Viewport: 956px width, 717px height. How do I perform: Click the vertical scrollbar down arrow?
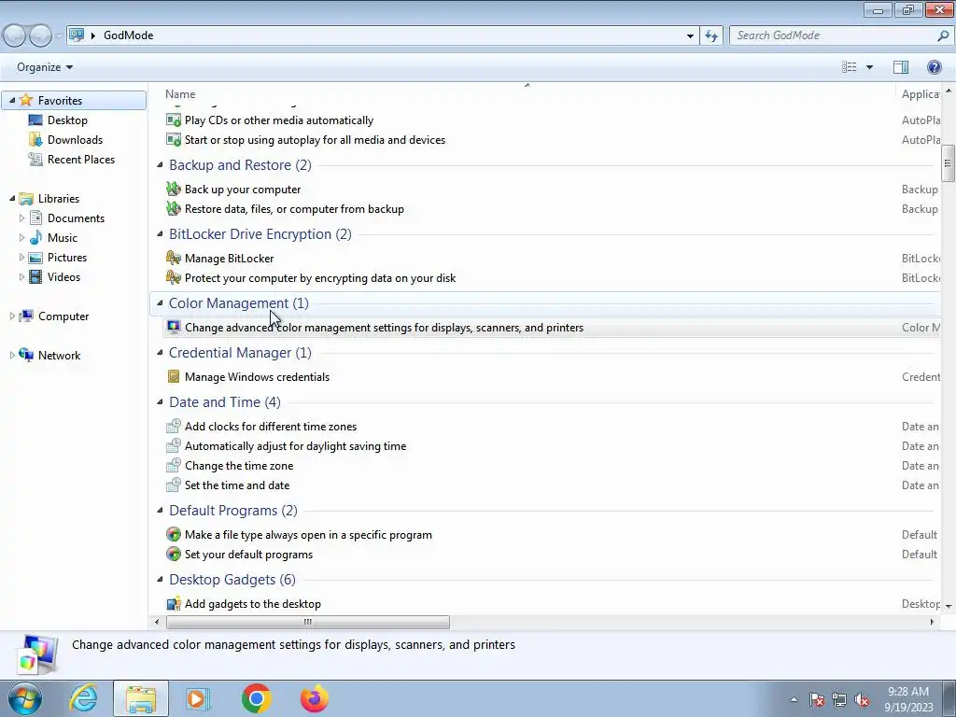[x=949, y=606]
